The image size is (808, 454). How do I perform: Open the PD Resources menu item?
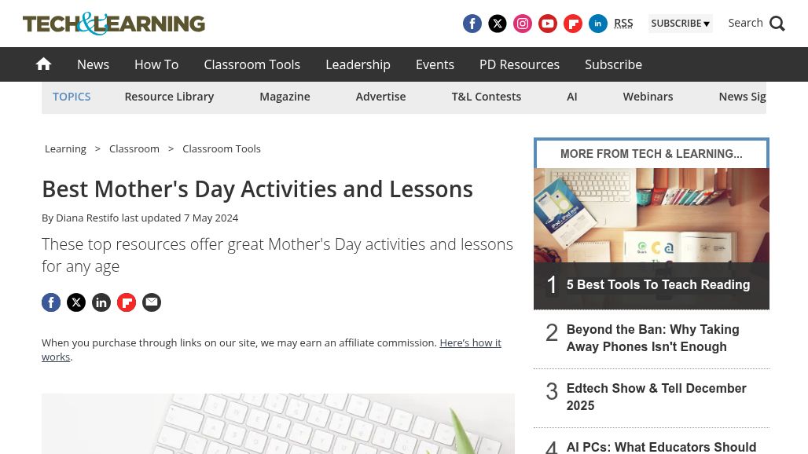520,64
